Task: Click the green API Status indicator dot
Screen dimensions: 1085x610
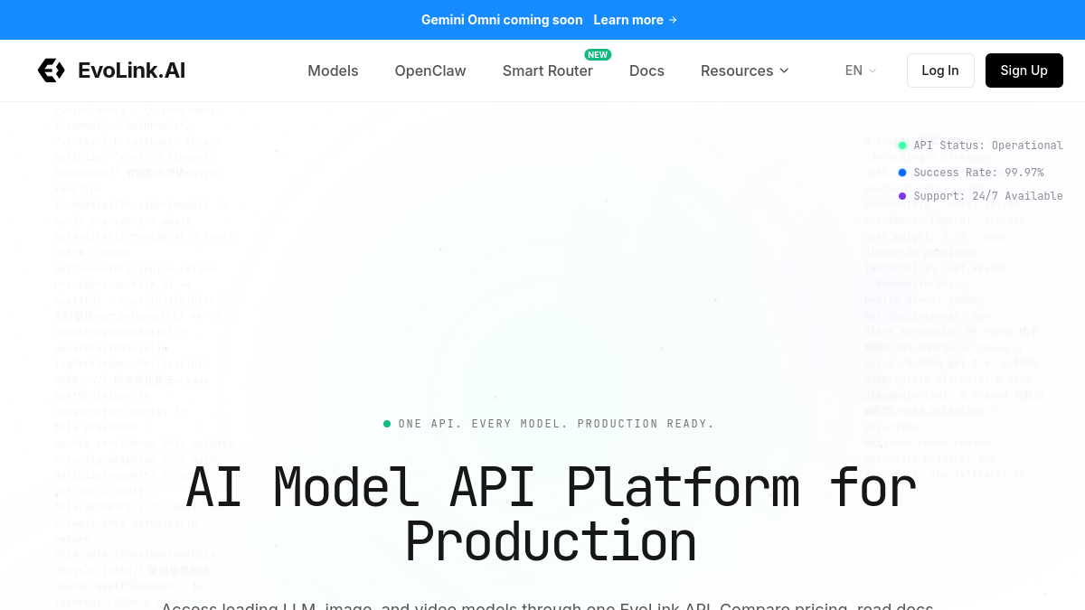Action: (x=902, y=145)
